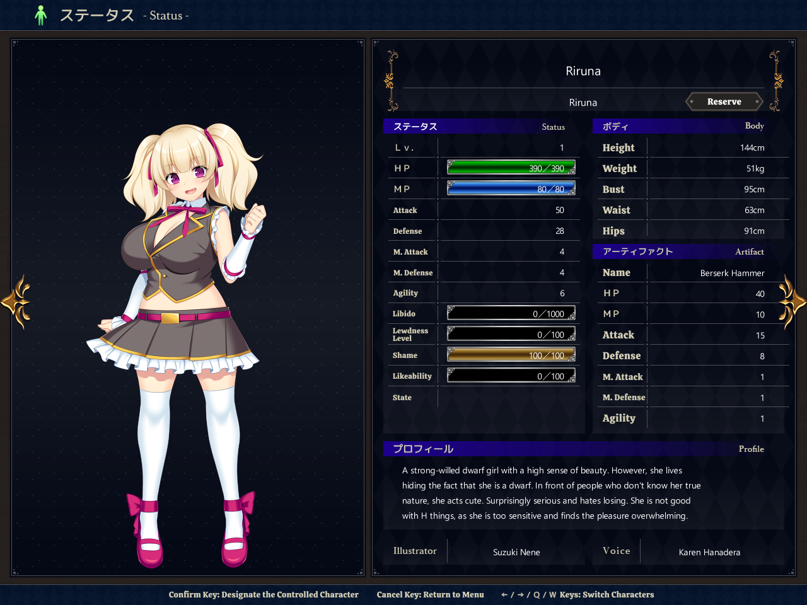807x605 pixels.
Task: Click the Status Attack value 50
Action: coord(560,210)
